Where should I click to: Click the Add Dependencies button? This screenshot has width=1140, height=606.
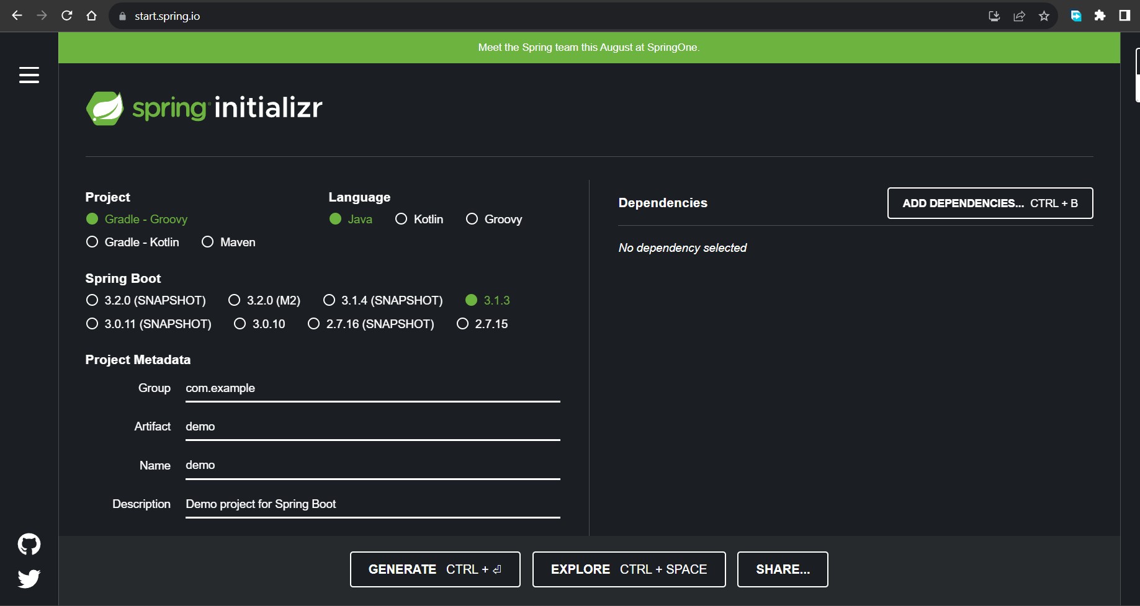(990, 203)
